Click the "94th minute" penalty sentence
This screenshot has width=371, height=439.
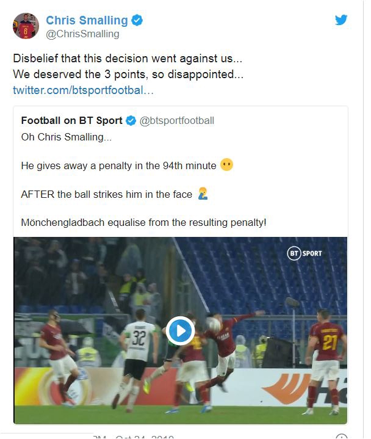pos(118,165)
